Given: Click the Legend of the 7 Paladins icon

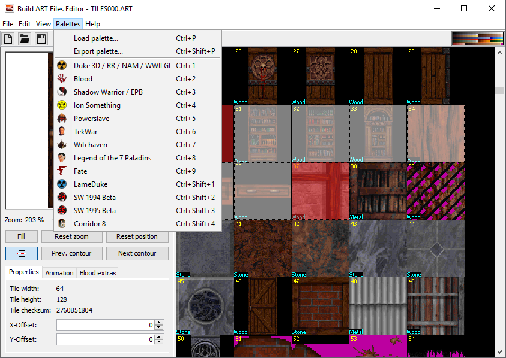Looking at the screenshot, I should 62,158.
